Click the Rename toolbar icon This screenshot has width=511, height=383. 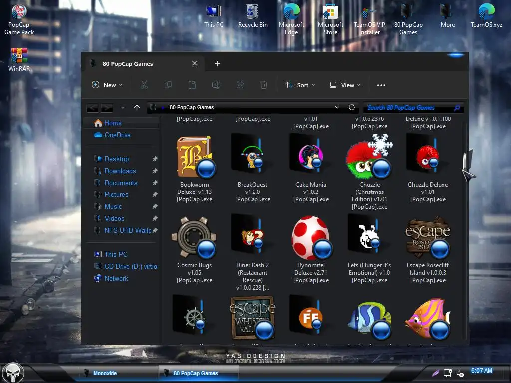click(x=216, y=85)
